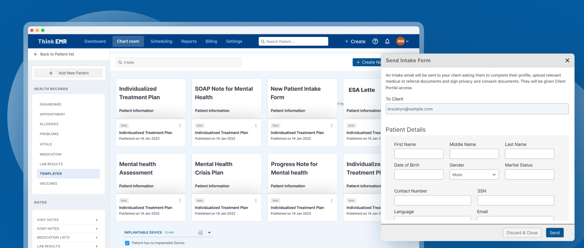Close the Send Intake Form dialog

[x=567, y=60]
